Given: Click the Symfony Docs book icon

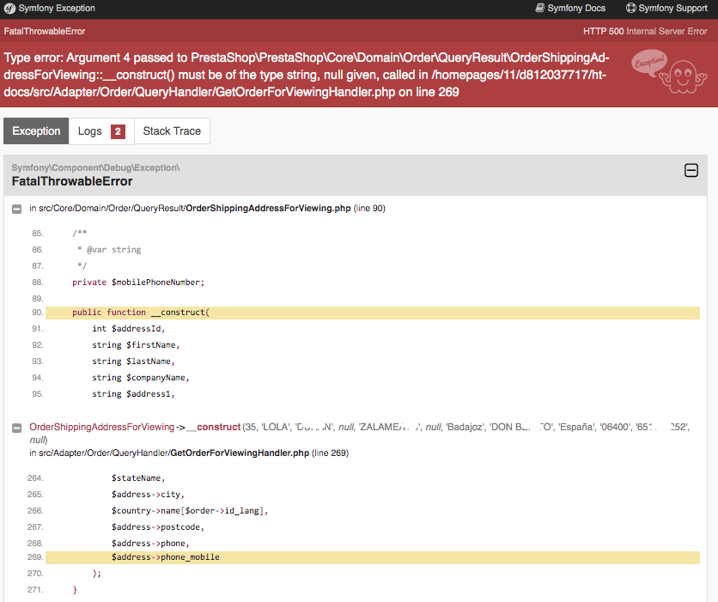Looking at the screenshot, I should (540, 9).
